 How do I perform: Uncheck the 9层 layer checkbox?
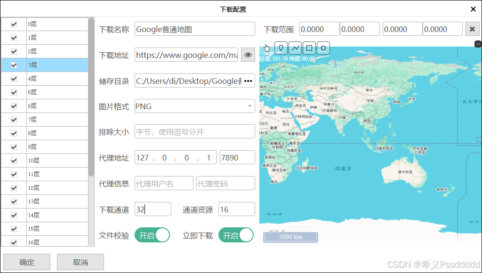(14, 147)
